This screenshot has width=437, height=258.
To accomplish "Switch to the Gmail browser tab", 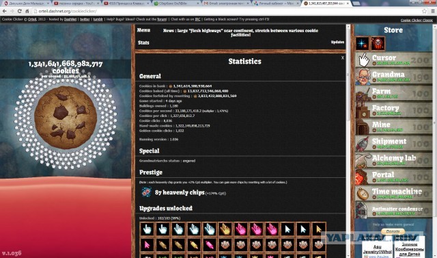I will pyautogui.click(x=226, y=3).
